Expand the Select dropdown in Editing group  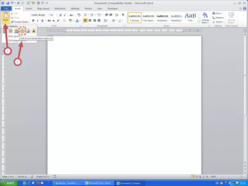(219, 22)
